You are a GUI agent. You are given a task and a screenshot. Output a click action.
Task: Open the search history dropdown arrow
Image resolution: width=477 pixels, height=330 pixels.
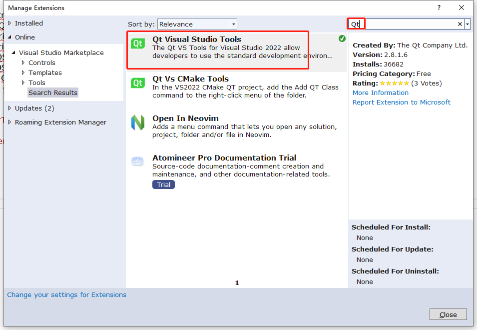coord(468,24)
